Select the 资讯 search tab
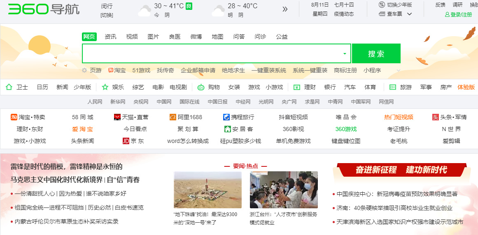 (x=110, y=37)
